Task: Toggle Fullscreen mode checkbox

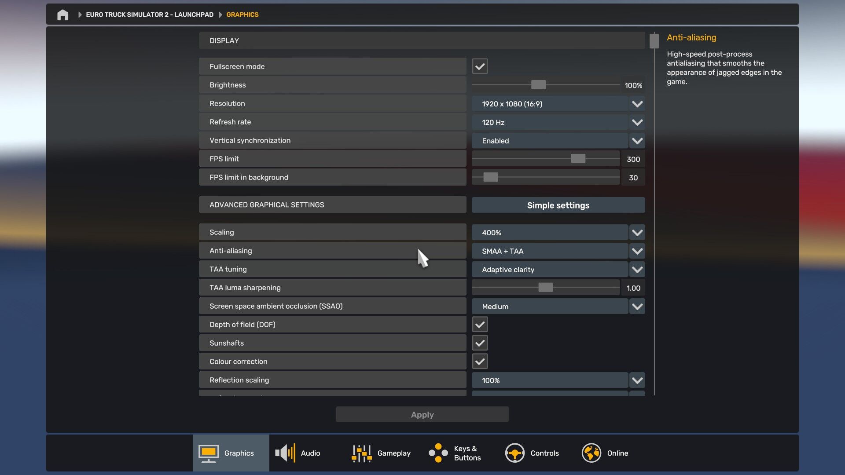Action: (x=480, y=66)
